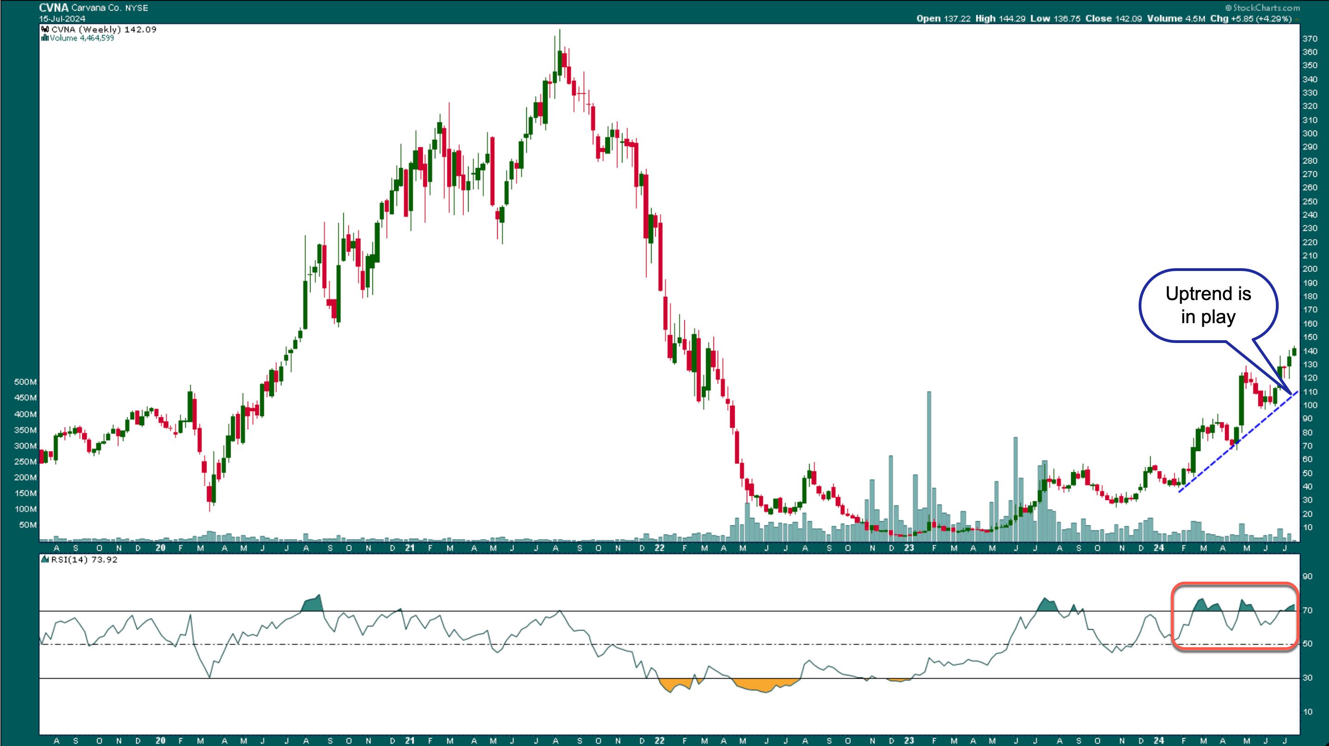Click the bar-chart icon next to Volume
1329x746 pixels.
(45, 38)
